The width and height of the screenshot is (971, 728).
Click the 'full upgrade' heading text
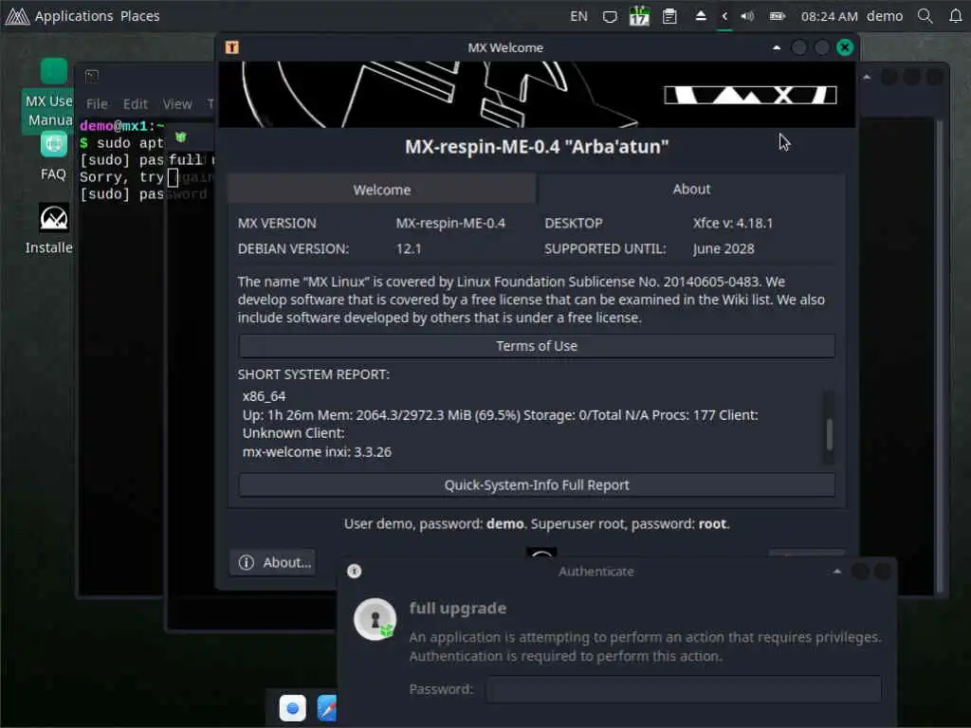(x=458, y=608)
